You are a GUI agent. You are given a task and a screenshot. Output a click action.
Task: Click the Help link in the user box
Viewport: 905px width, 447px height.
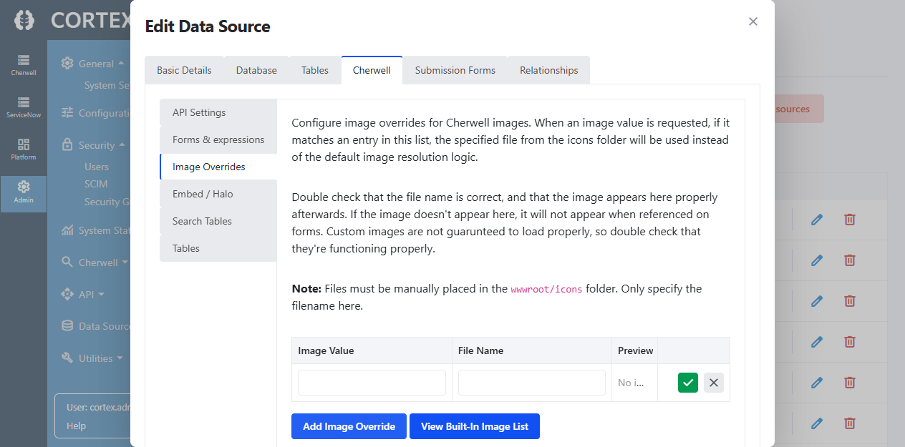click(76, 426)
